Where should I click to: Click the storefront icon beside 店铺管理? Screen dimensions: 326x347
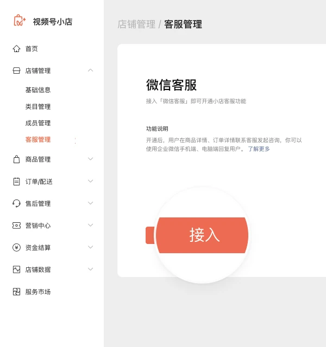[16, 70]
